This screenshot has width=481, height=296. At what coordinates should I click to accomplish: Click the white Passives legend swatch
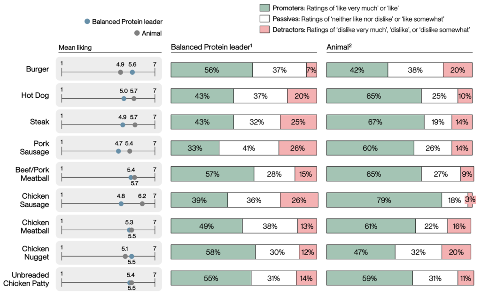[264, 19]
